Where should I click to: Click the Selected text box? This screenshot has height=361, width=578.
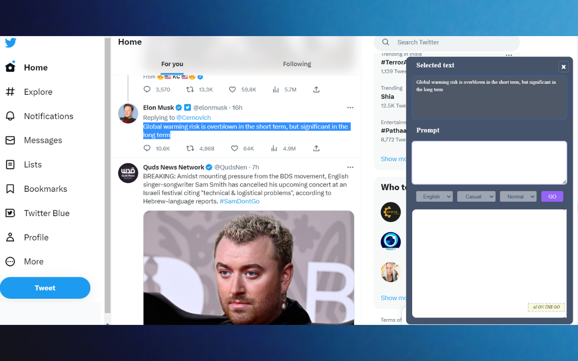pyautogui.click(x=489, y=97)
